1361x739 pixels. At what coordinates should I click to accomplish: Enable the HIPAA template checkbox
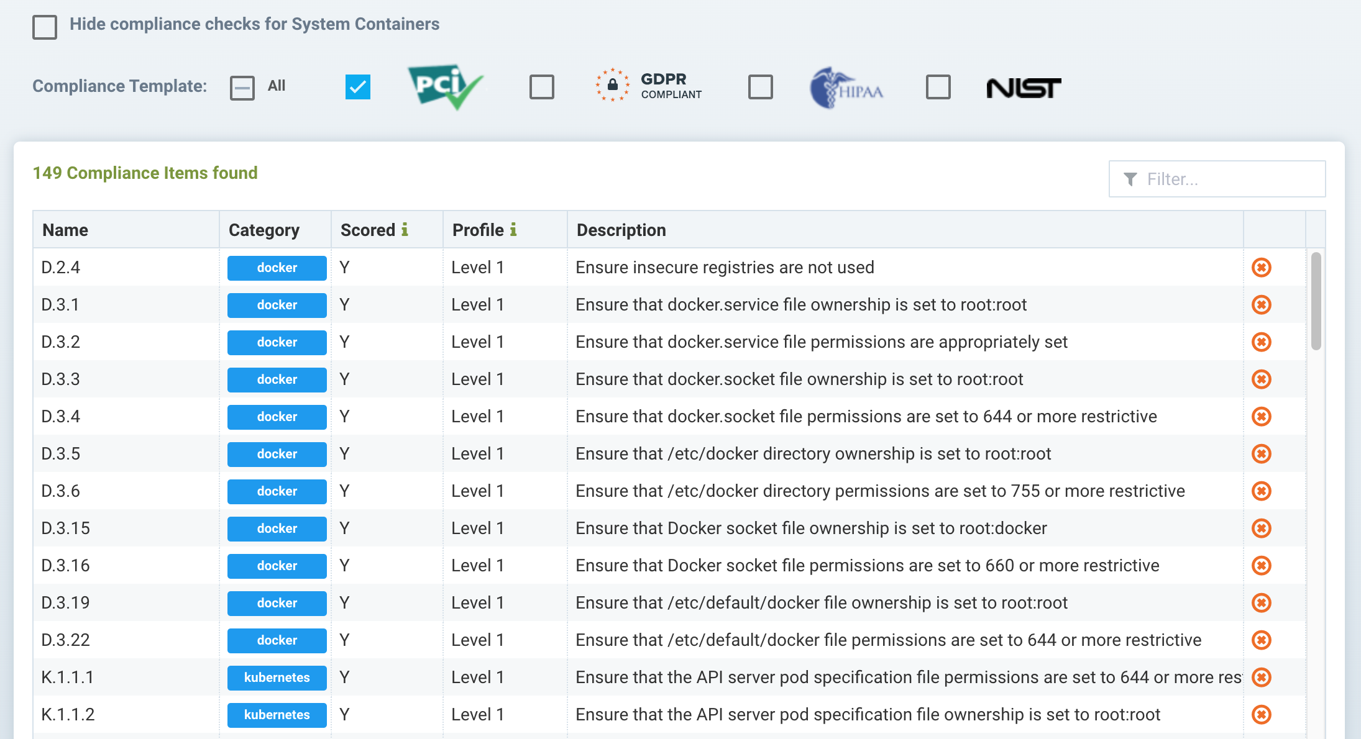761,87
